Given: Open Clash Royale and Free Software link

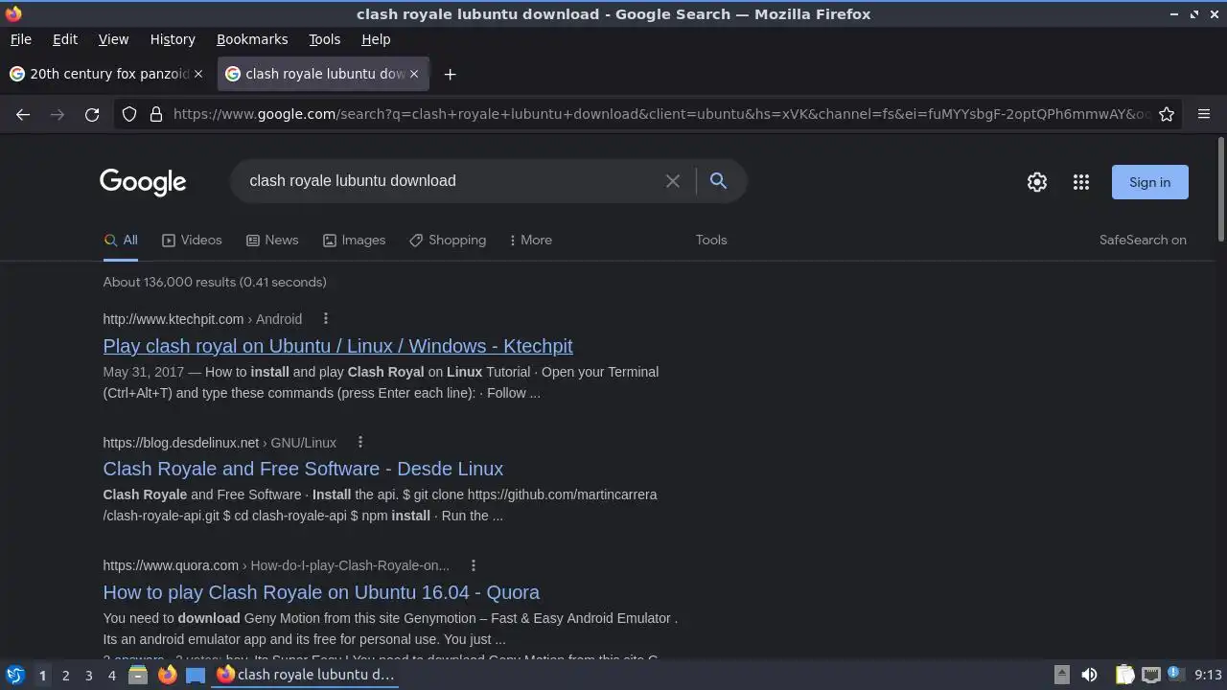Looking at the screenshot, I should 303,469.
